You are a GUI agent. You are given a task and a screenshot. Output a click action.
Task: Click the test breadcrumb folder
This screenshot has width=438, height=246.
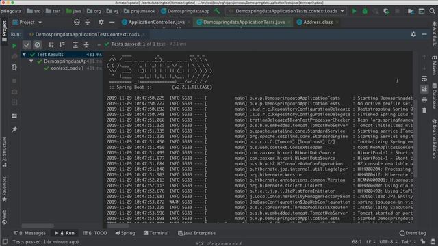tap(53, 11)
